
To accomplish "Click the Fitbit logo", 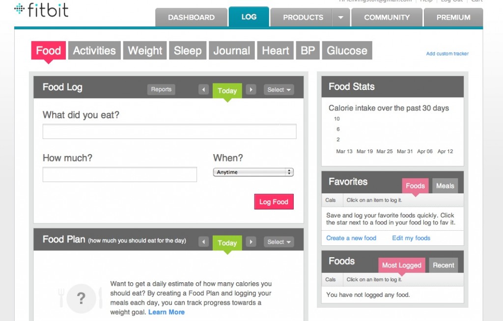I will (41, 10).
